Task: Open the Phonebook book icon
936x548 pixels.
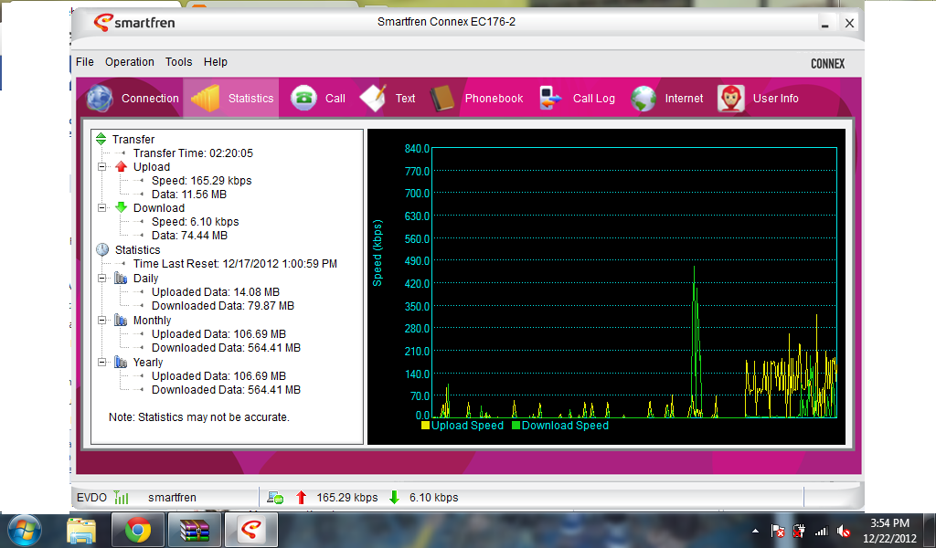Action: (x=442, y=99)
